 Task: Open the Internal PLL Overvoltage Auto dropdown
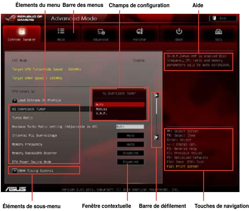pos(130,135)
